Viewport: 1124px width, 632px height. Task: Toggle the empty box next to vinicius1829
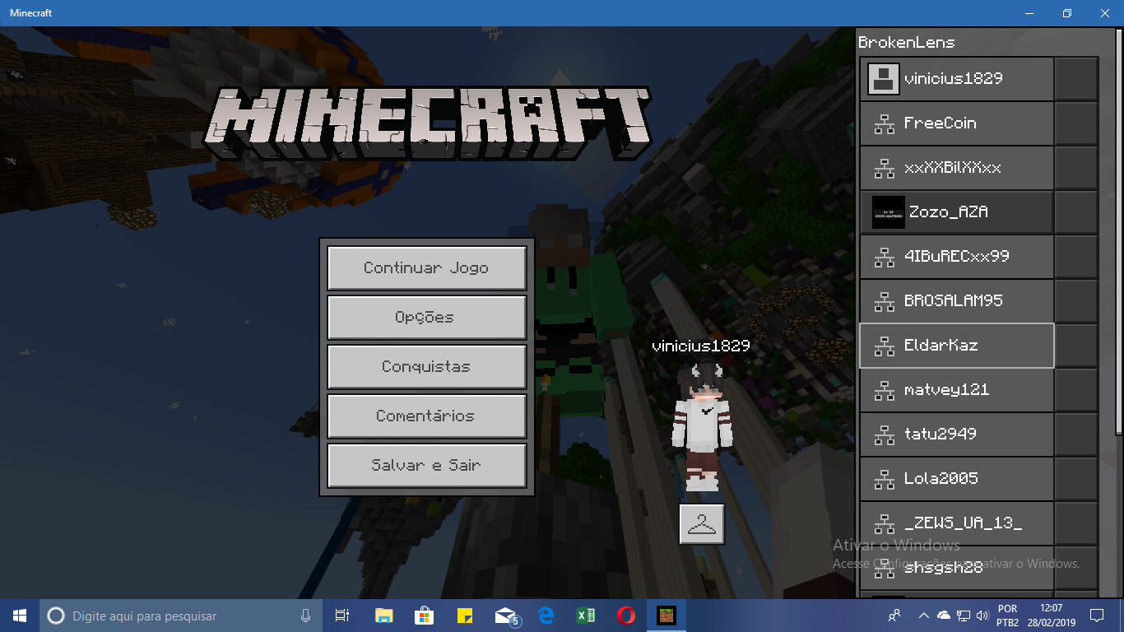[1076, 79]
